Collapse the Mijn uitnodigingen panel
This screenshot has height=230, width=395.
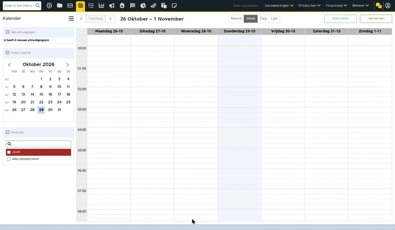pyautogui.click(x=8, y=32)
